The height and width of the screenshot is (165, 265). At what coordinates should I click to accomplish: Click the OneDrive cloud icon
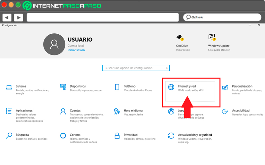[x=180, y=38]
